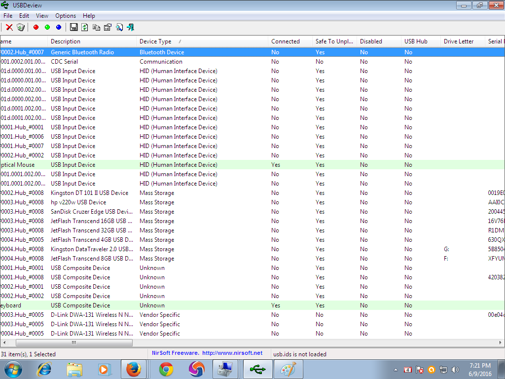Save selected items with floppy disk icon

point(74,28)
